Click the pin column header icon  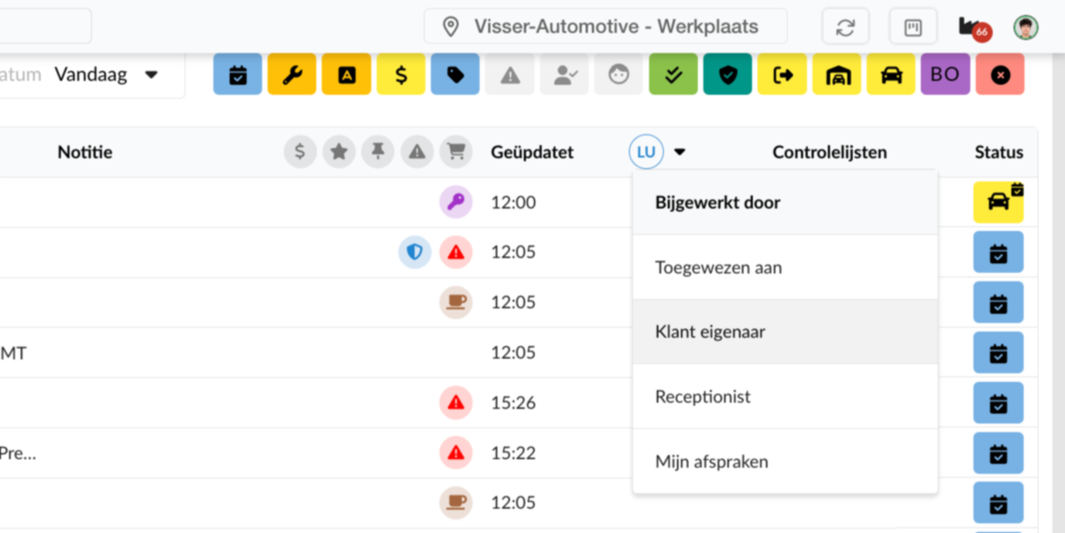pyautogui.click(x=378, y=152)
